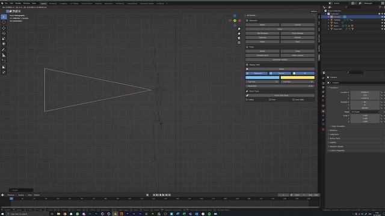Activate the Rotate tool
Image resolution: width=385 pixels, height=216 pixels.
pos(4,34)
